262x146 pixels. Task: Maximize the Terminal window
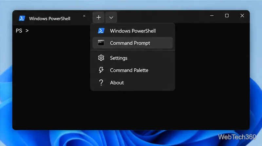point(227,16)
